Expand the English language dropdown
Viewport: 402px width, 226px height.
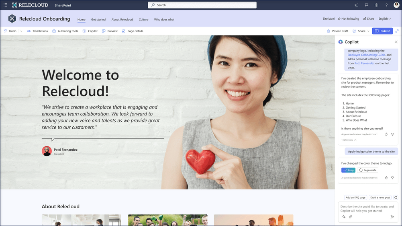384,19
